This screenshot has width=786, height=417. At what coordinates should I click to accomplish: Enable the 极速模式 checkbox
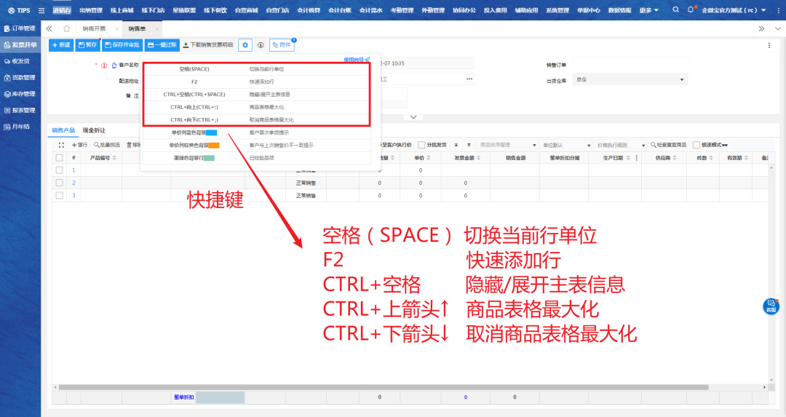[x=696, y=145]
